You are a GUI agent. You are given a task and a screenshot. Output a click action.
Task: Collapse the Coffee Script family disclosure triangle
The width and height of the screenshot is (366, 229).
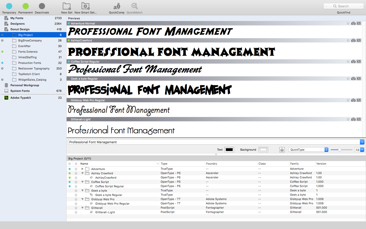pos(82,182)
